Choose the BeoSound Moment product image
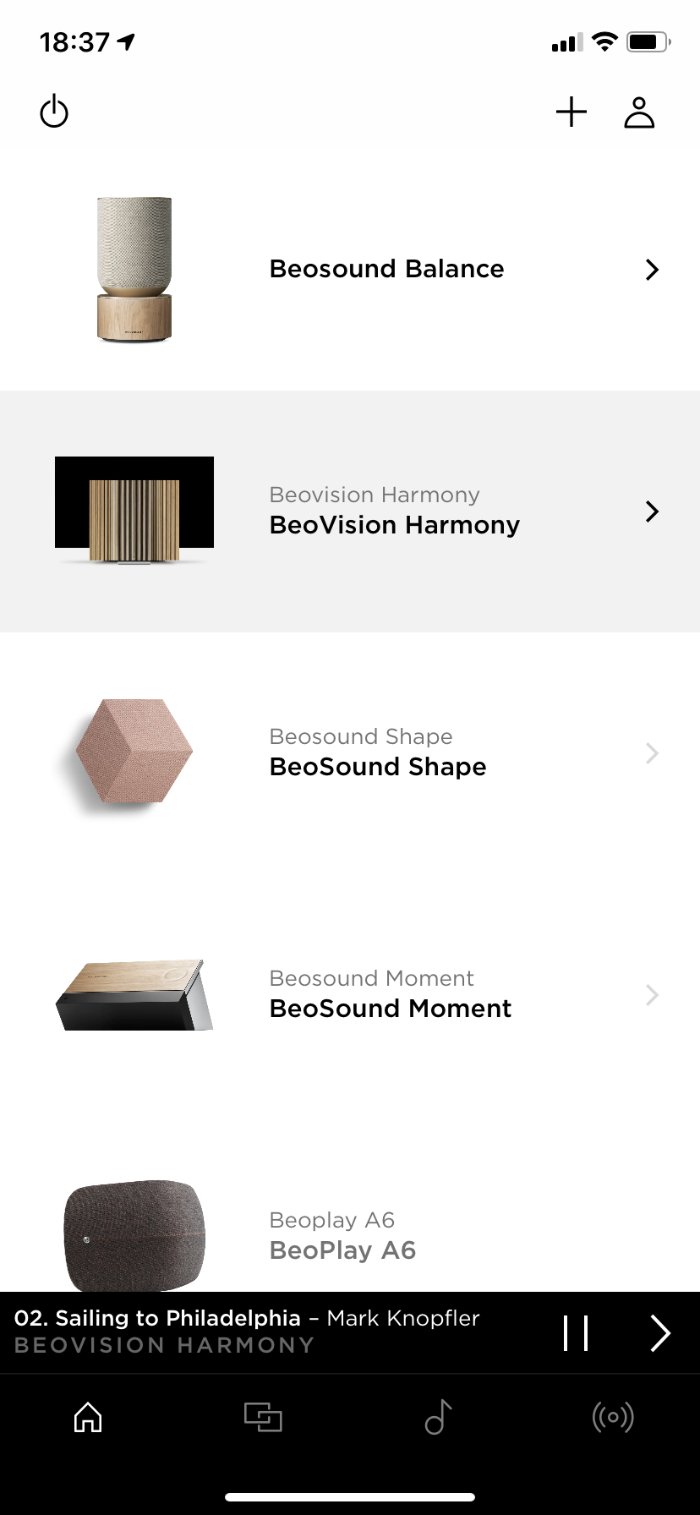Viewport: 700px width, 1515px height. pyautogui.click(x=134, y=995)
